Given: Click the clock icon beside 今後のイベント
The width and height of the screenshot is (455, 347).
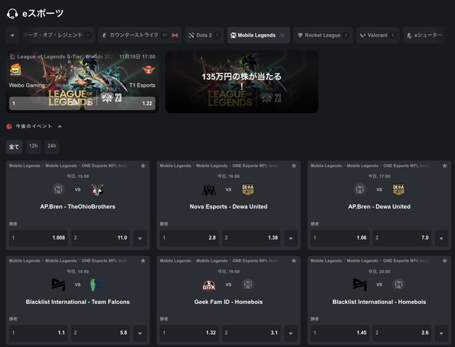Looking at the screenshot, I should pos(9,126).
